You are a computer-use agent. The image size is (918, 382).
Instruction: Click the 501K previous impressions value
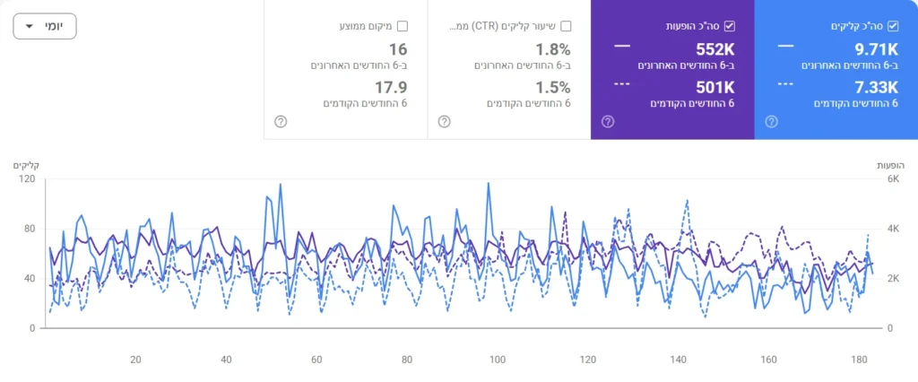tap(715, 88)
